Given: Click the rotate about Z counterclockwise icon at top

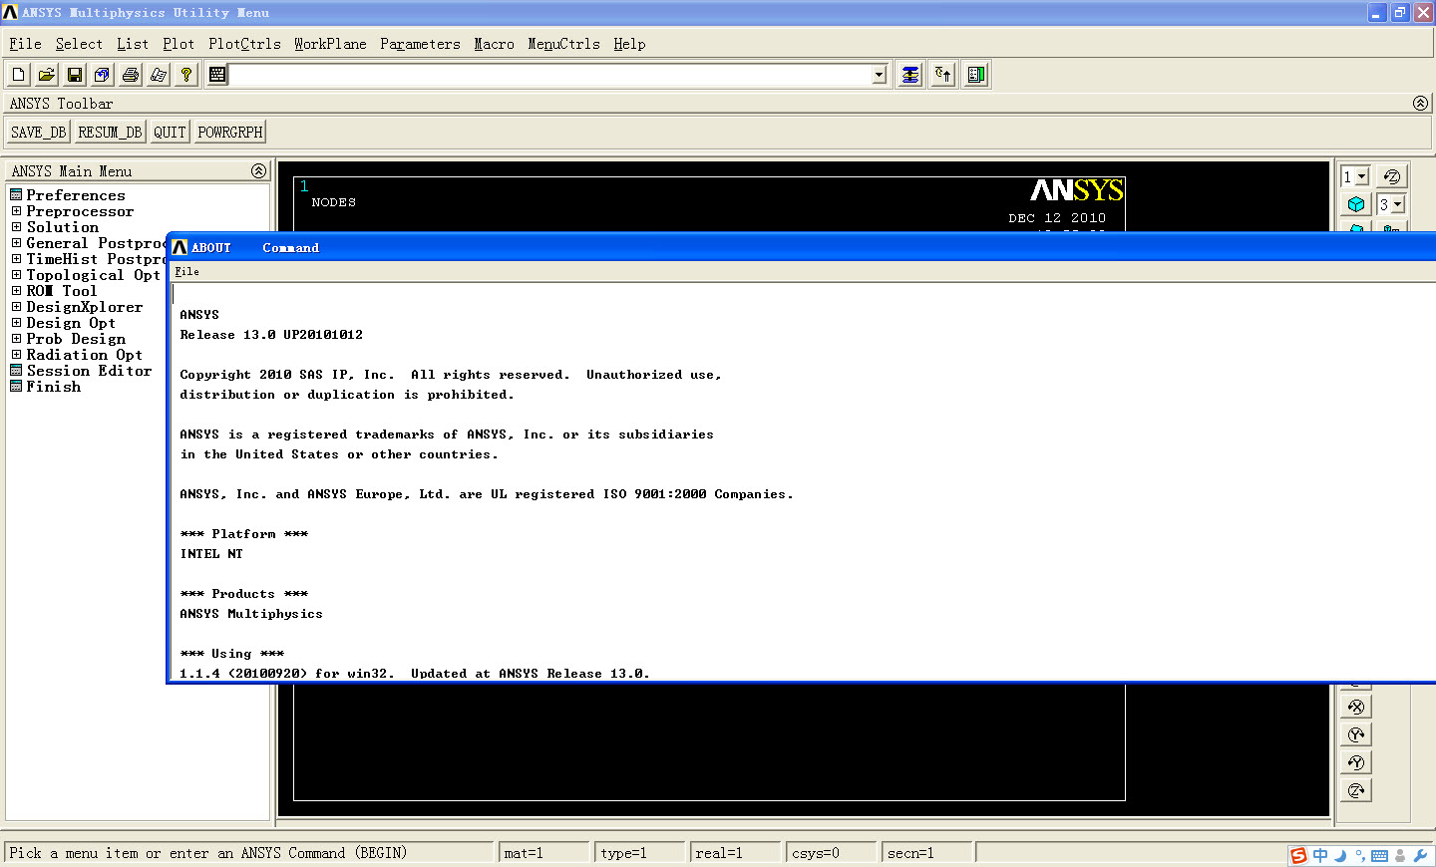Looking at the screenshot, I should (1391, 176).
